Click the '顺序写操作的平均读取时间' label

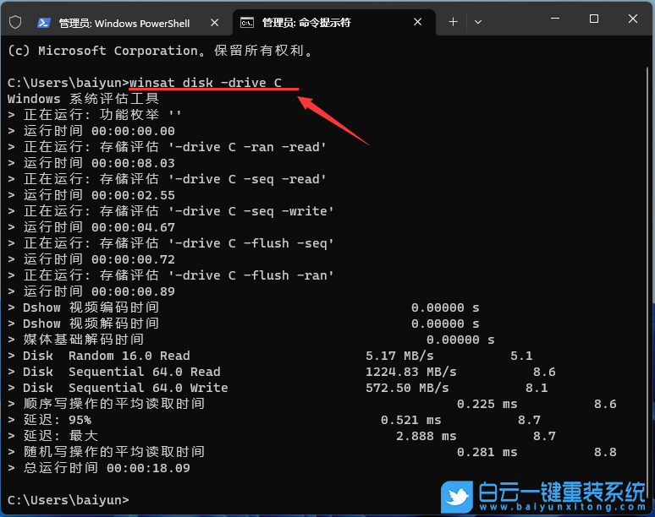click(x=113, y=404)
